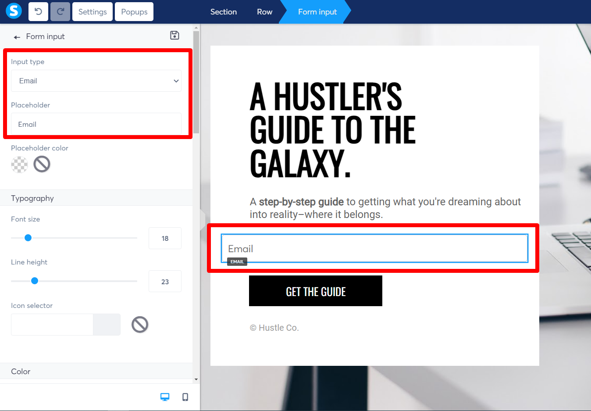This screenshot has height=411, width=591.
Task: Disable placeholder color with the no-color icon
Action: pyautogui.click(x=42, y=164)
